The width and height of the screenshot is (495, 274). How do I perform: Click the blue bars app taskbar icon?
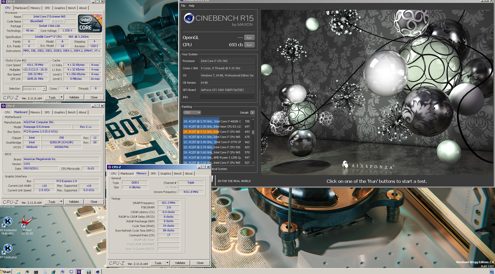(89, 272)
